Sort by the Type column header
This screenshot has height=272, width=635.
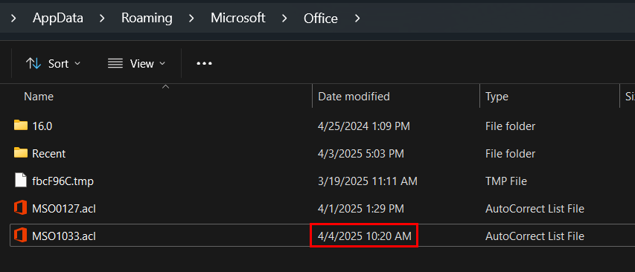pyautogui.click(x=497, y=96)
